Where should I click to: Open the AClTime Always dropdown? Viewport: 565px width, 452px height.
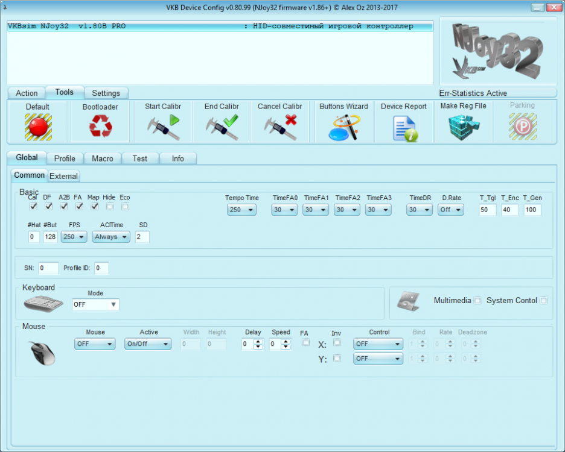[111, 237]
